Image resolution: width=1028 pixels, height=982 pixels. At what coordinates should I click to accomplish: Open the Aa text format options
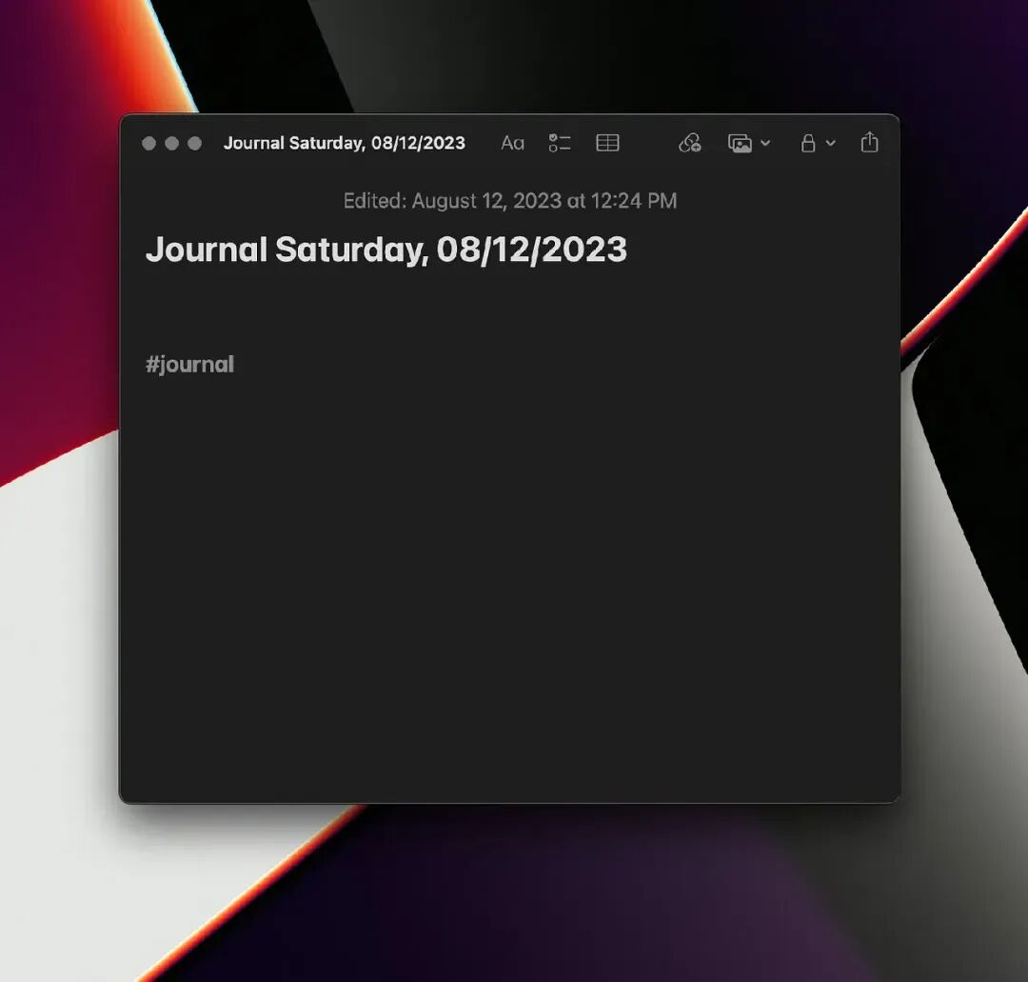click(x=512, y=143)
